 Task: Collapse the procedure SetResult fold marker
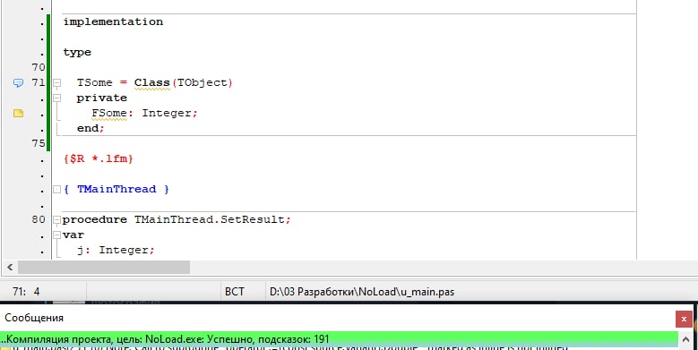pos(57,219)
